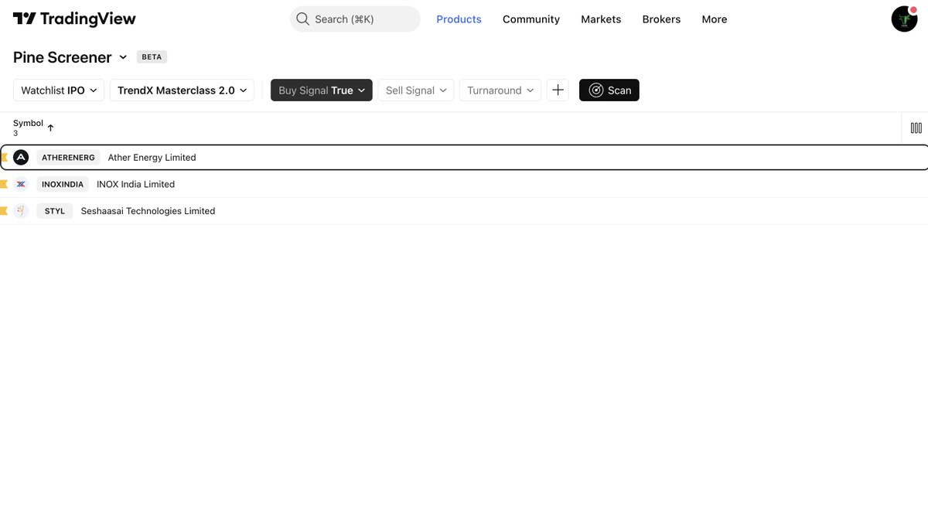Screen dimensions: 928x521
Task: Open the Buy Signal True filter
Action: pos(322,90)
